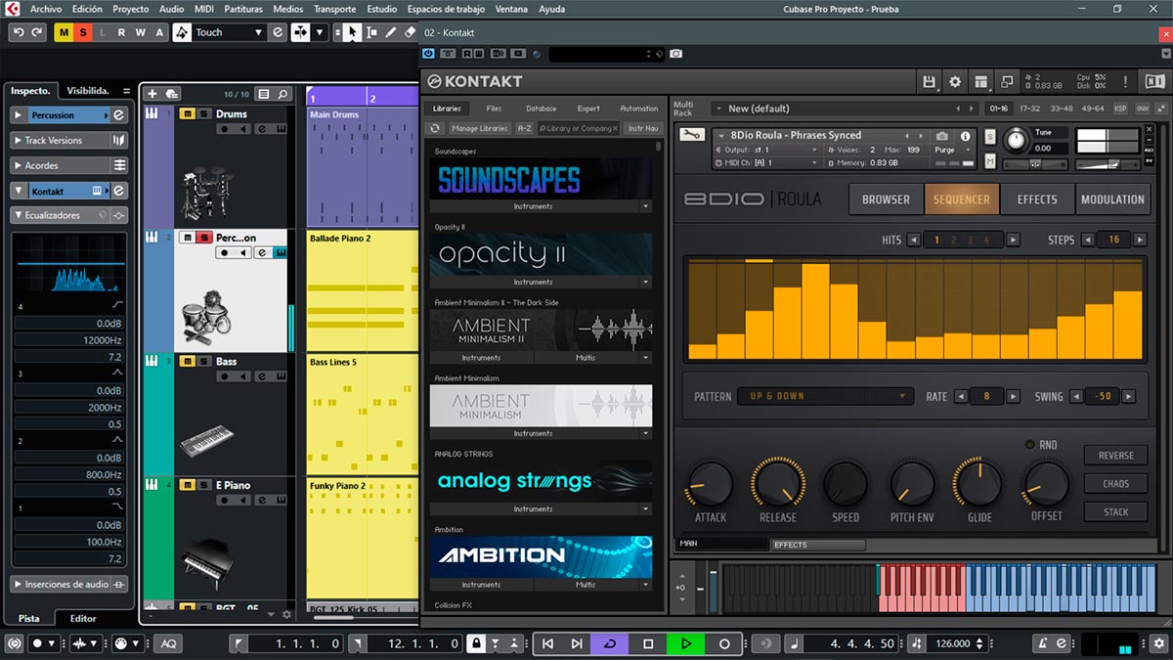Open Kontakt save disk icon
This screenshot has width=1173, height=660.
[930, 81]
